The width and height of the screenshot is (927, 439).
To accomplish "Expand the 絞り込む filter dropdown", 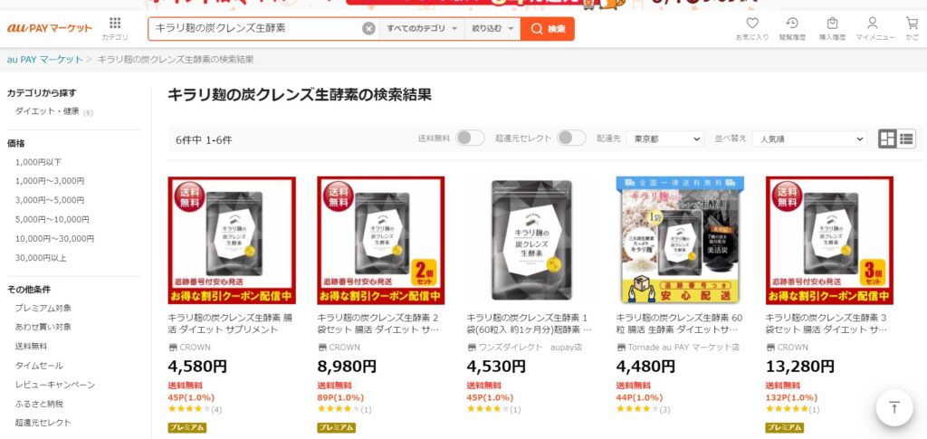I will tap(492, 28).
